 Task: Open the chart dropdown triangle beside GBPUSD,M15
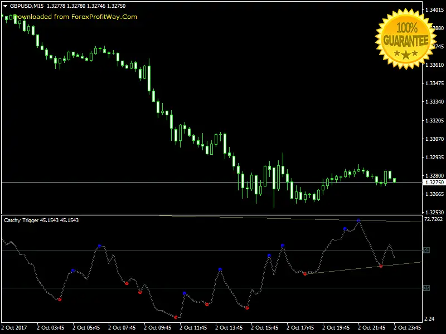(x=5, y=6)
